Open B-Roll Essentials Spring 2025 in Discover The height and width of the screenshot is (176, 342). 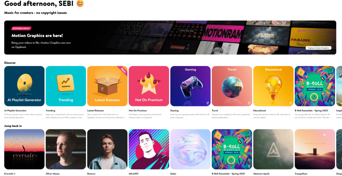tap(315, 86)
